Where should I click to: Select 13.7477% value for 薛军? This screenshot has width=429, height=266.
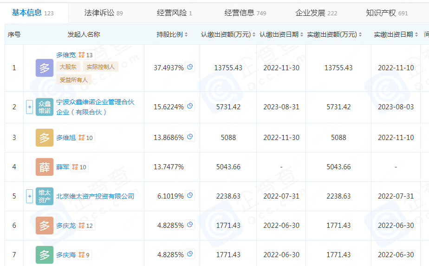pos(169,167)
